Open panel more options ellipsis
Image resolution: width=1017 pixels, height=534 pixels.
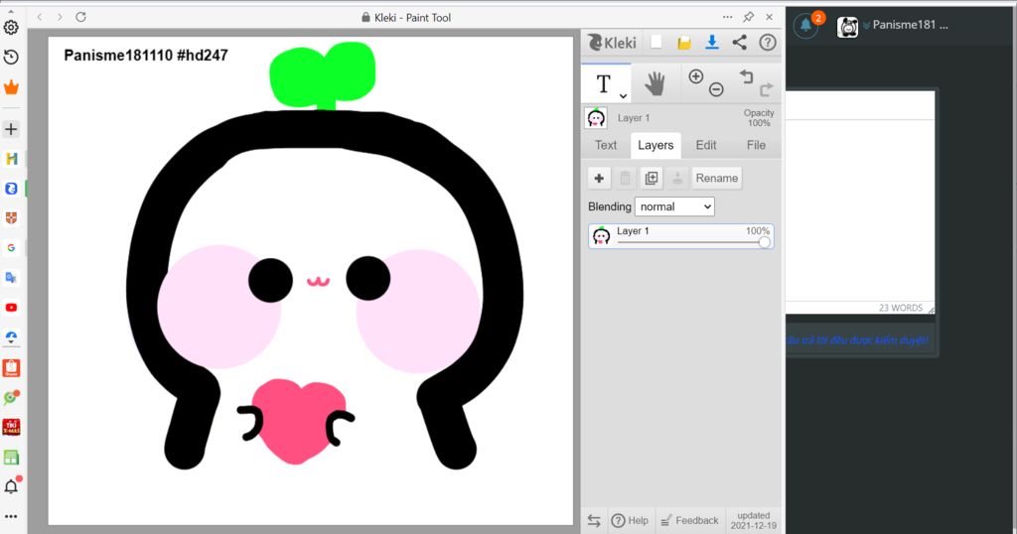tap(727, 17)
